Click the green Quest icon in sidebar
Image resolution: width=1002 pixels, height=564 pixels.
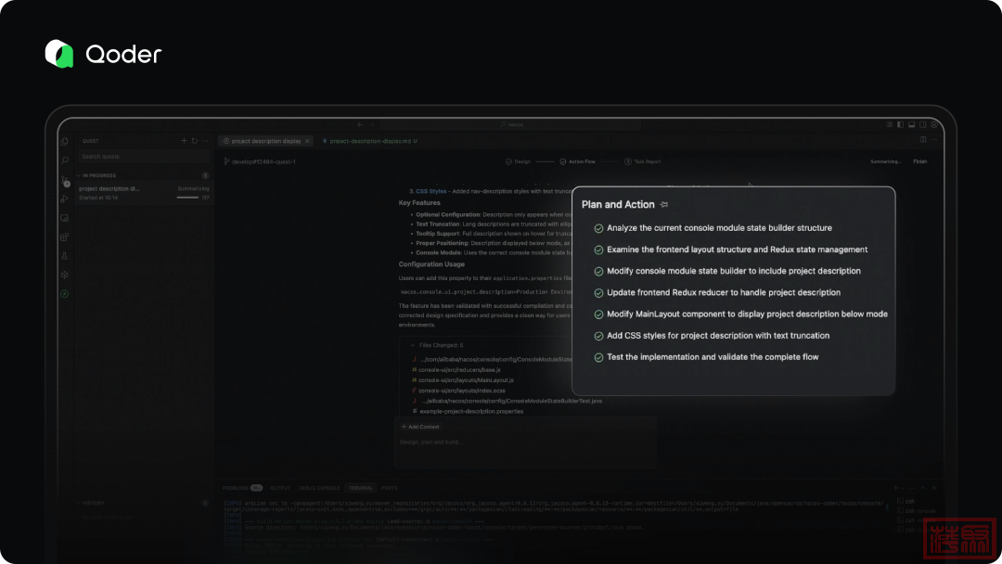65,294
